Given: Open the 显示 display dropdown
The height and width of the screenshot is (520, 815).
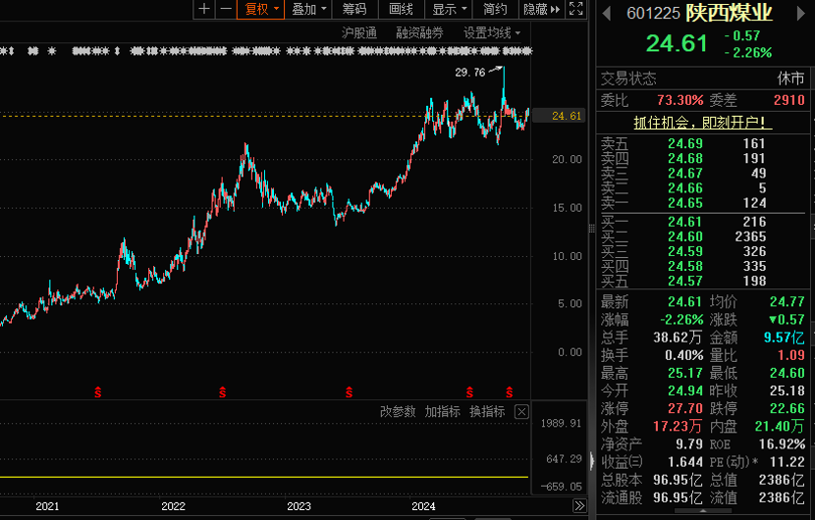Looking at the screenshot, I should point(449,9).
